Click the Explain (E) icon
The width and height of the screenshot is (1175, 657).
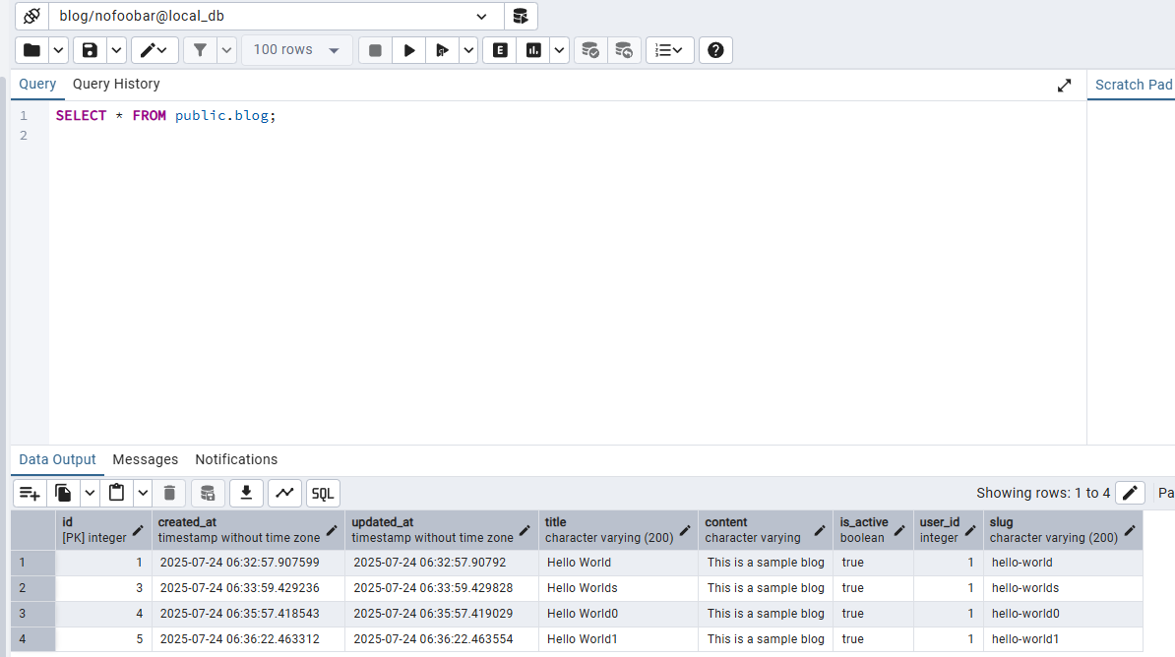[x=500, y=50]
